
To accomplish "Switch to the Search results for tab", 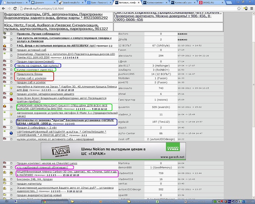I will point(71,3).
